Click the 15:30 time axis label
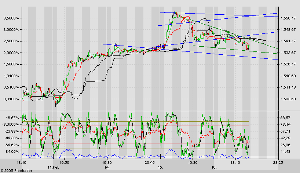 (107, 163)
